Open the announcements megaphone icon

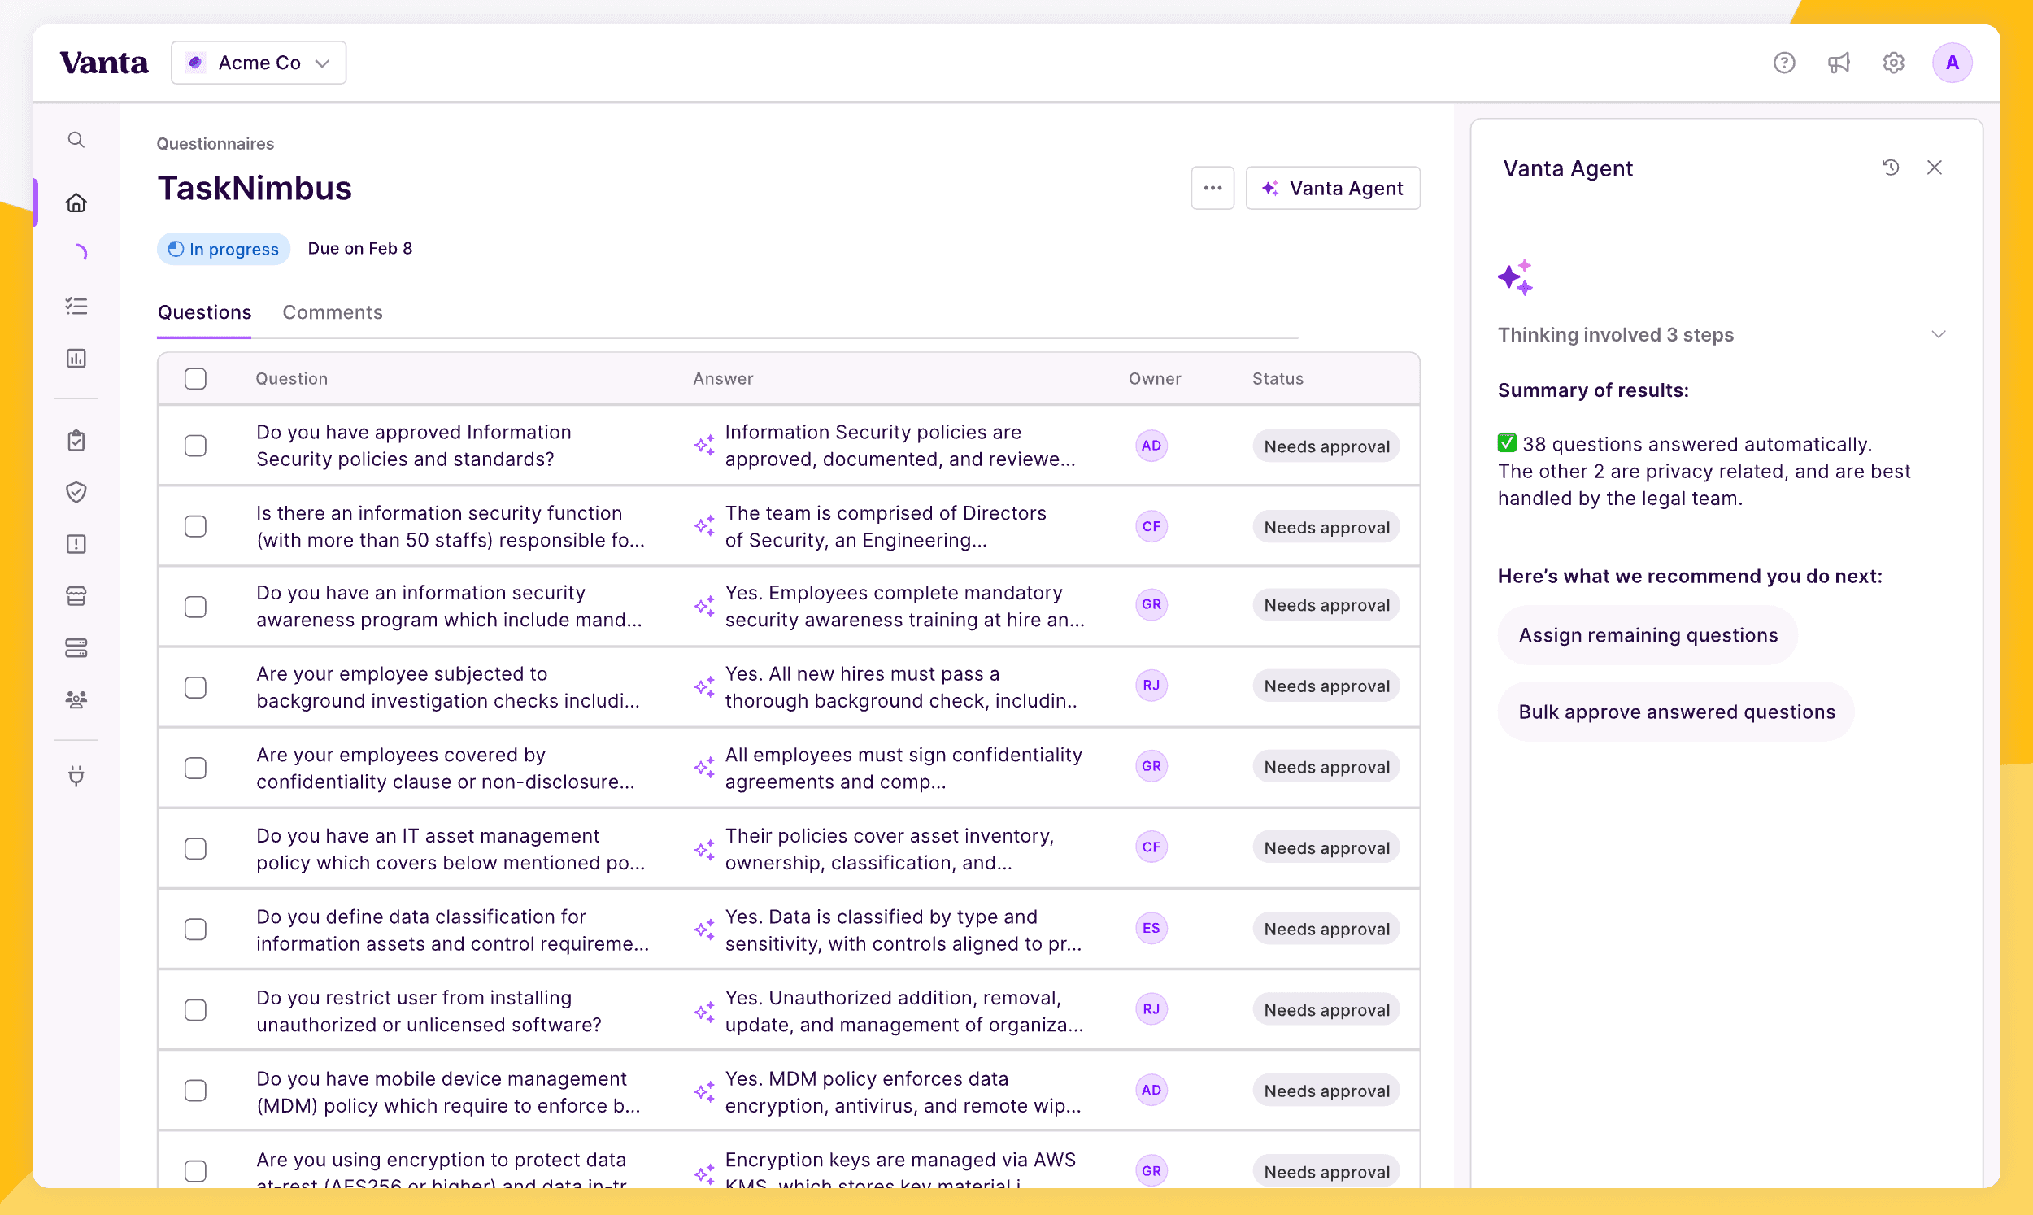pos(1838,63)
